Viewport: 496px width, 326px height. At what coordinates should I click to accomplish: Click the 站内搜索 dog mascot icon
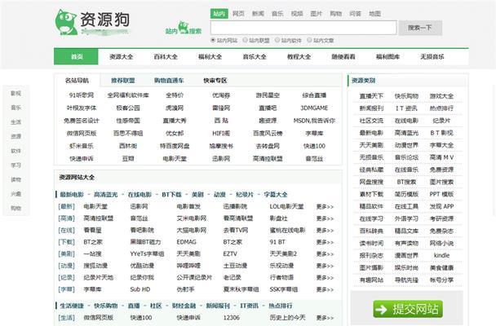(x=184, y=28)
